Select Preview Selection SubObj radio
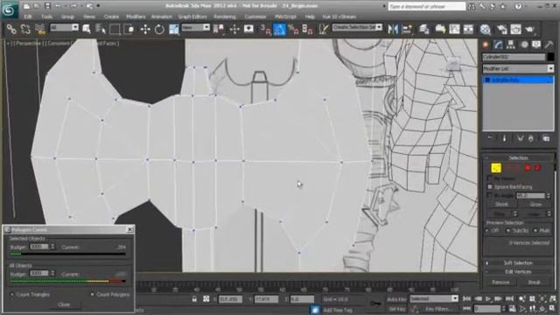Screen dimensions: 560x315 click(508, 231)
